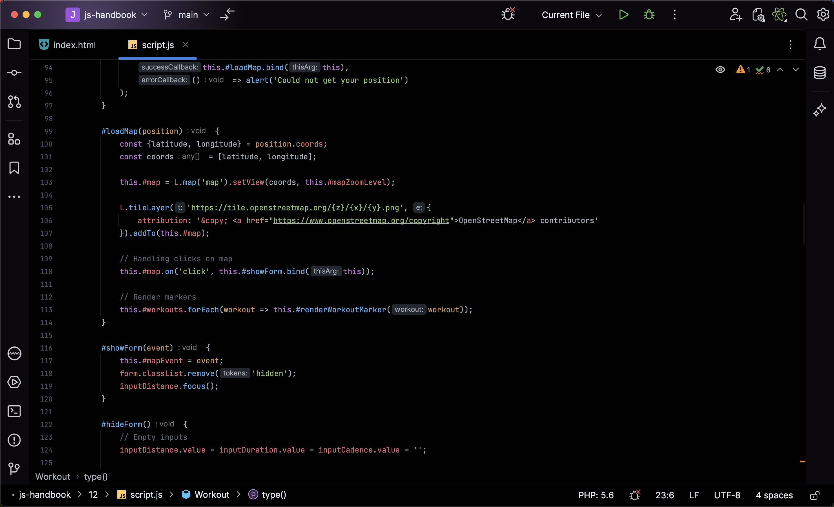This screenshot has width=834, height=507.
Task: Open the Database tool window
Action: [x=820, y=72]
